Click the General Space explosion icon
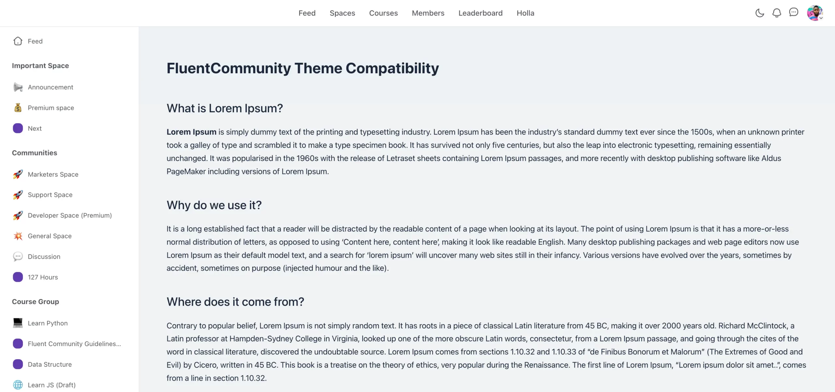This screenshot has height=392, width=835. 18,236
